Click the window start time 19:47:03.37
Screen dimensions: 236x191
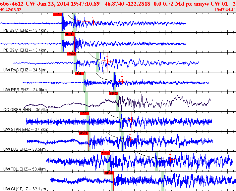(x=11, y=10)
